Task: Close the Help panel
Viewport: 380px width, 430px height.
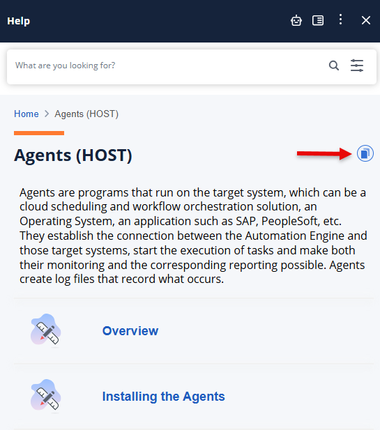Action: [366, 20]
